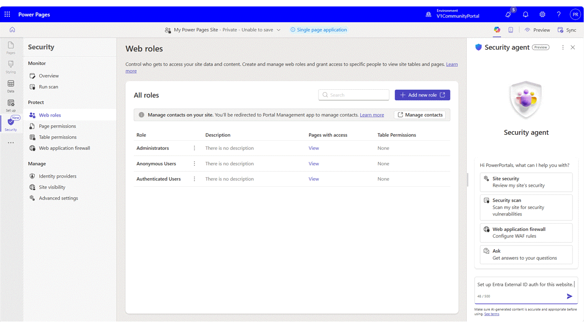Open more options for Authenticated Users role

[x=194, y=179]
